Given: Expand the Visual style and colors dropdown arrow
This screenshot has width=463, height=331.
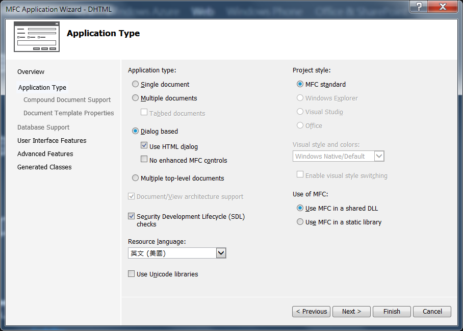Looking at the screenshot, I should click(x=379, y=156).
